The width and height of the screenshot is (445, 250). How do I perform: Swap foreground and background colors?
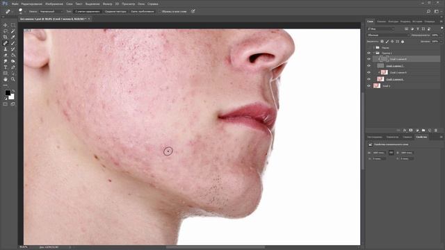coord(13,91)
